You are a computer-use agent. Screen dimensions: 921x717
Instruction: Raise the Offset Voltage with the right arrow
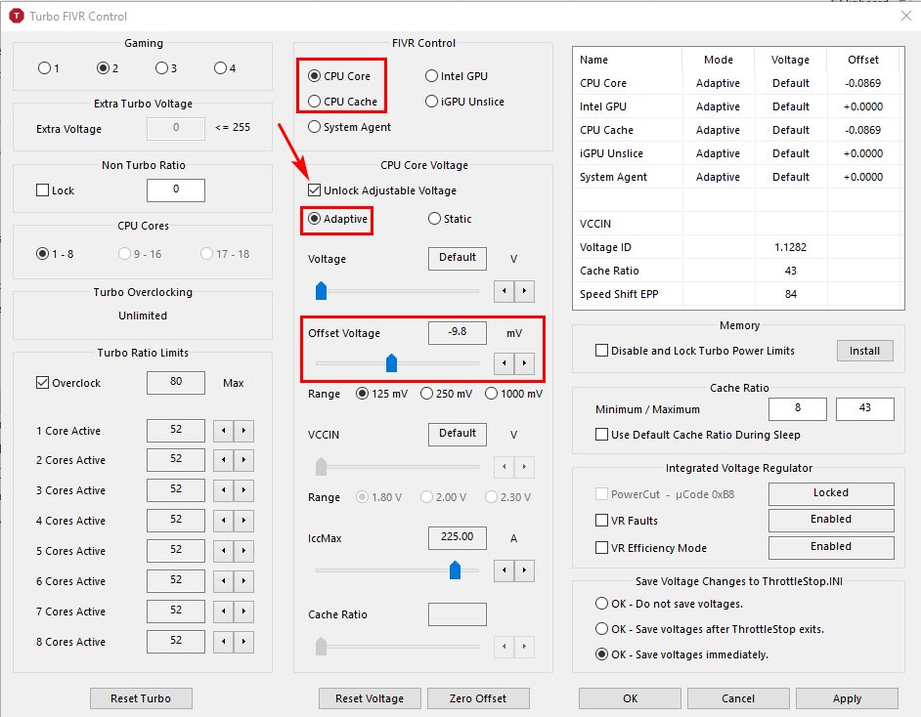coord(524,363)
